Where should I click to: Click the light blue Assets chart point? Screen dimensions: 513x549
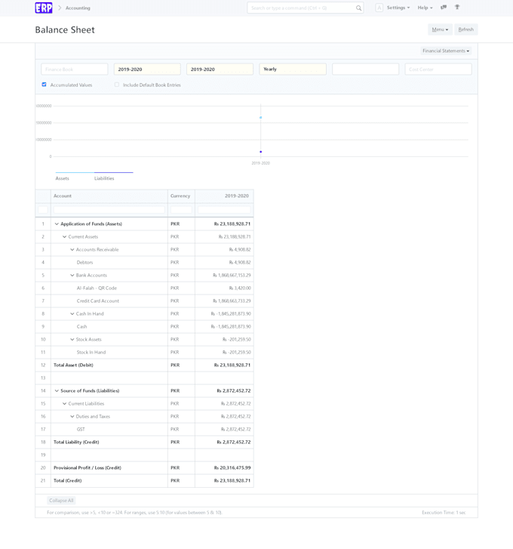click(x=260, y=118)
